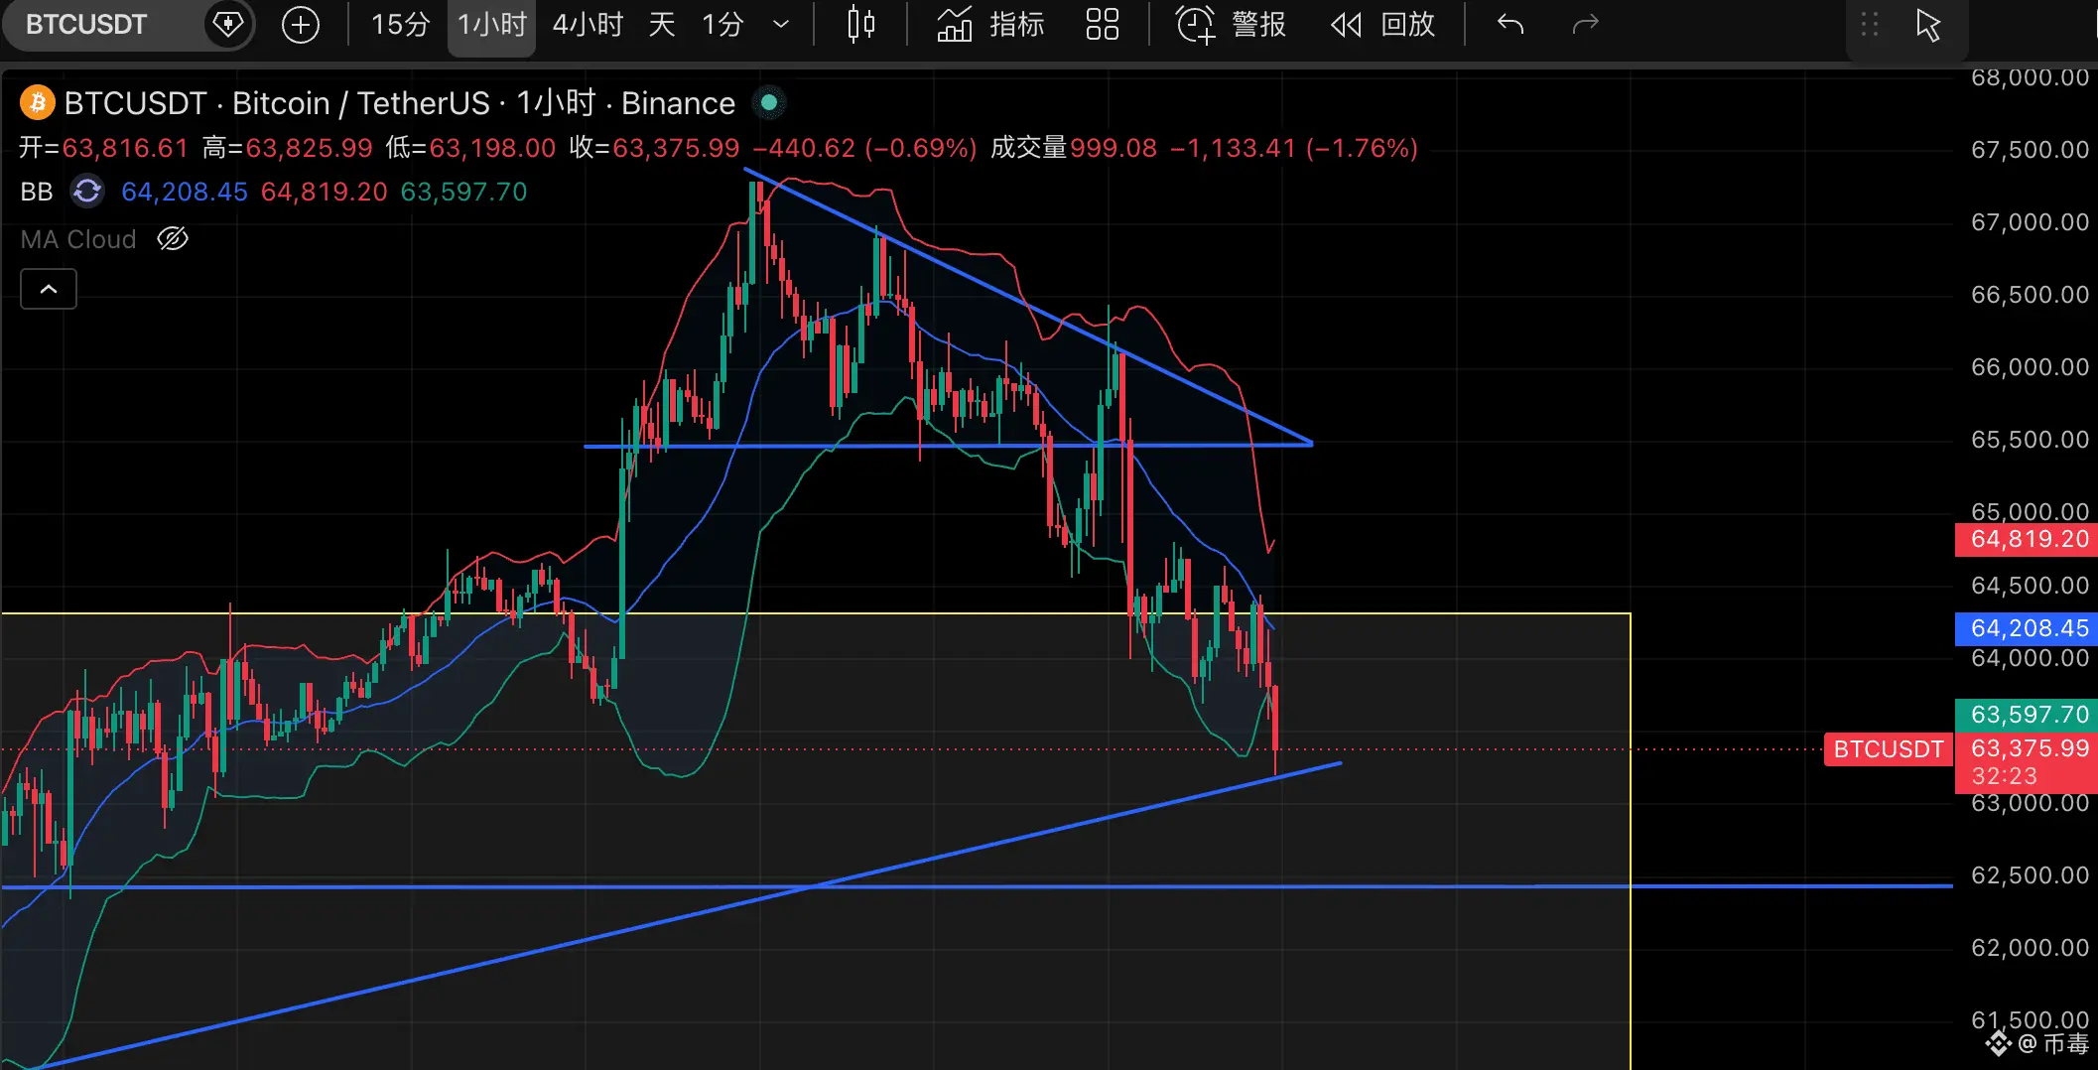Switch to the 4小时 timeframe
The image size is (2098, 1070).
(x=588, y=24)
